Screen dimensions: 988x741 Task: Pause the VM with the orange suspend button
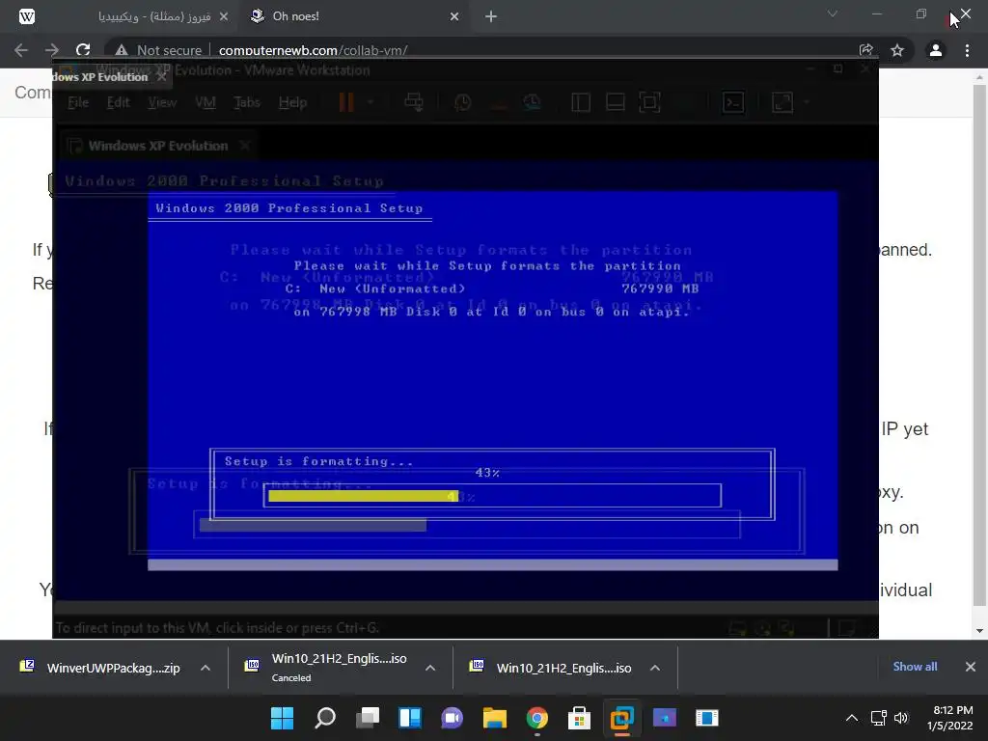[x=346, y=102]
